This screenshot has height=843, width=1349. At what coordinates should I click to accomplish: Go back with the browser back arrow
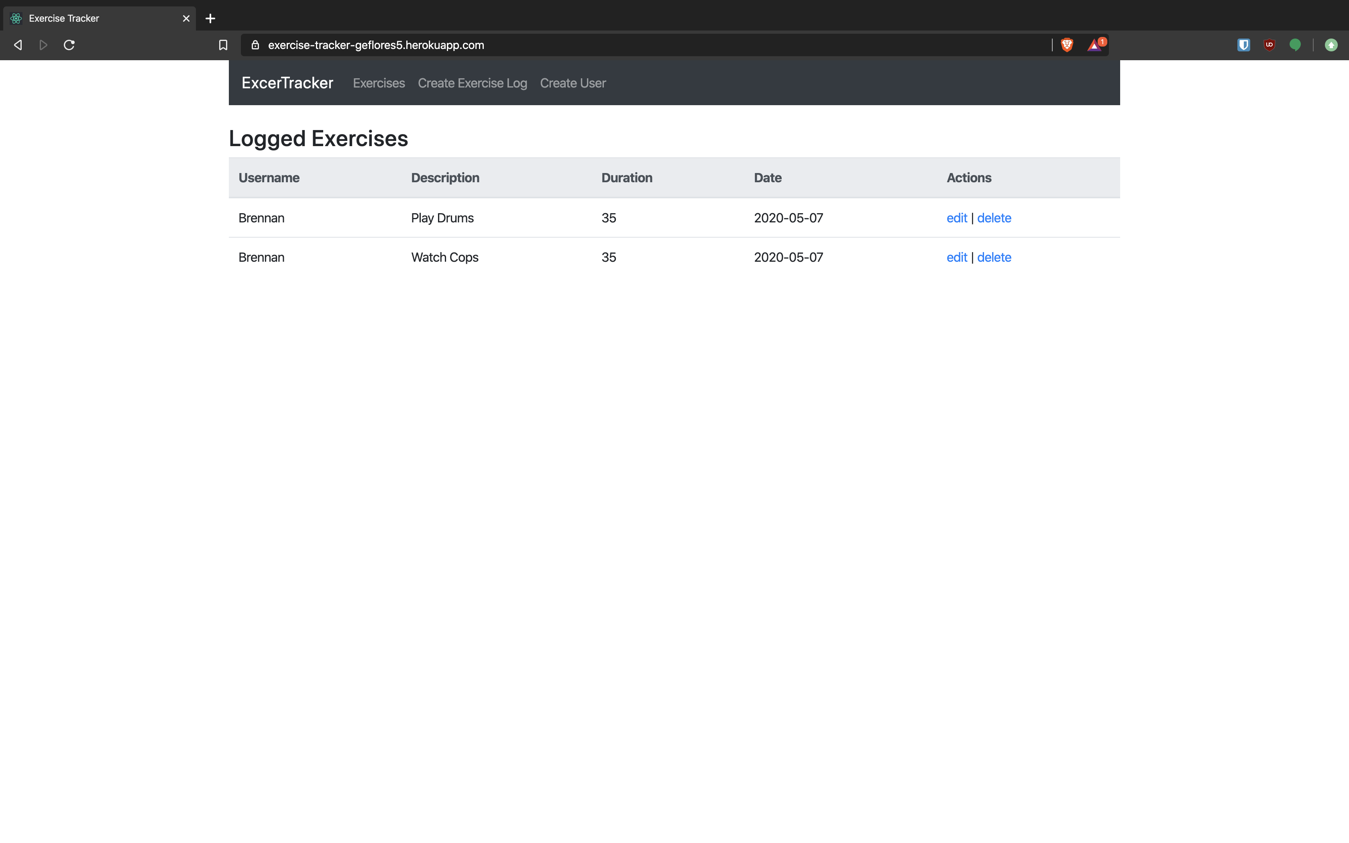18,45
